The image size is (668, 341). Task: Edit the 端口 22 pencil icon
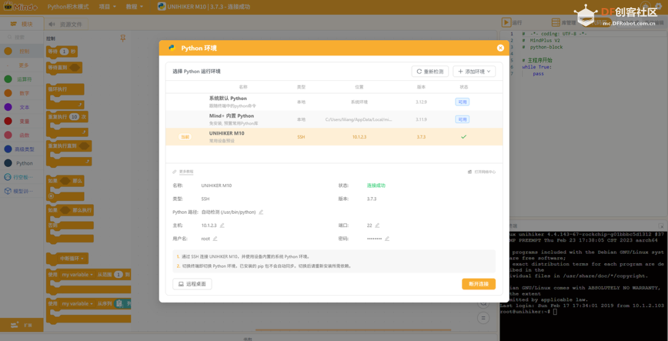point(377,225)
